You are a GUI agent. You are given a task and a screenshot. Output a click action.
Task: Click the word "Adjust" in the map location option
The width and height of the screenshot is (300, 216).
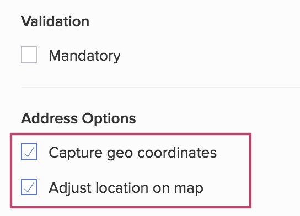(69, 188)
